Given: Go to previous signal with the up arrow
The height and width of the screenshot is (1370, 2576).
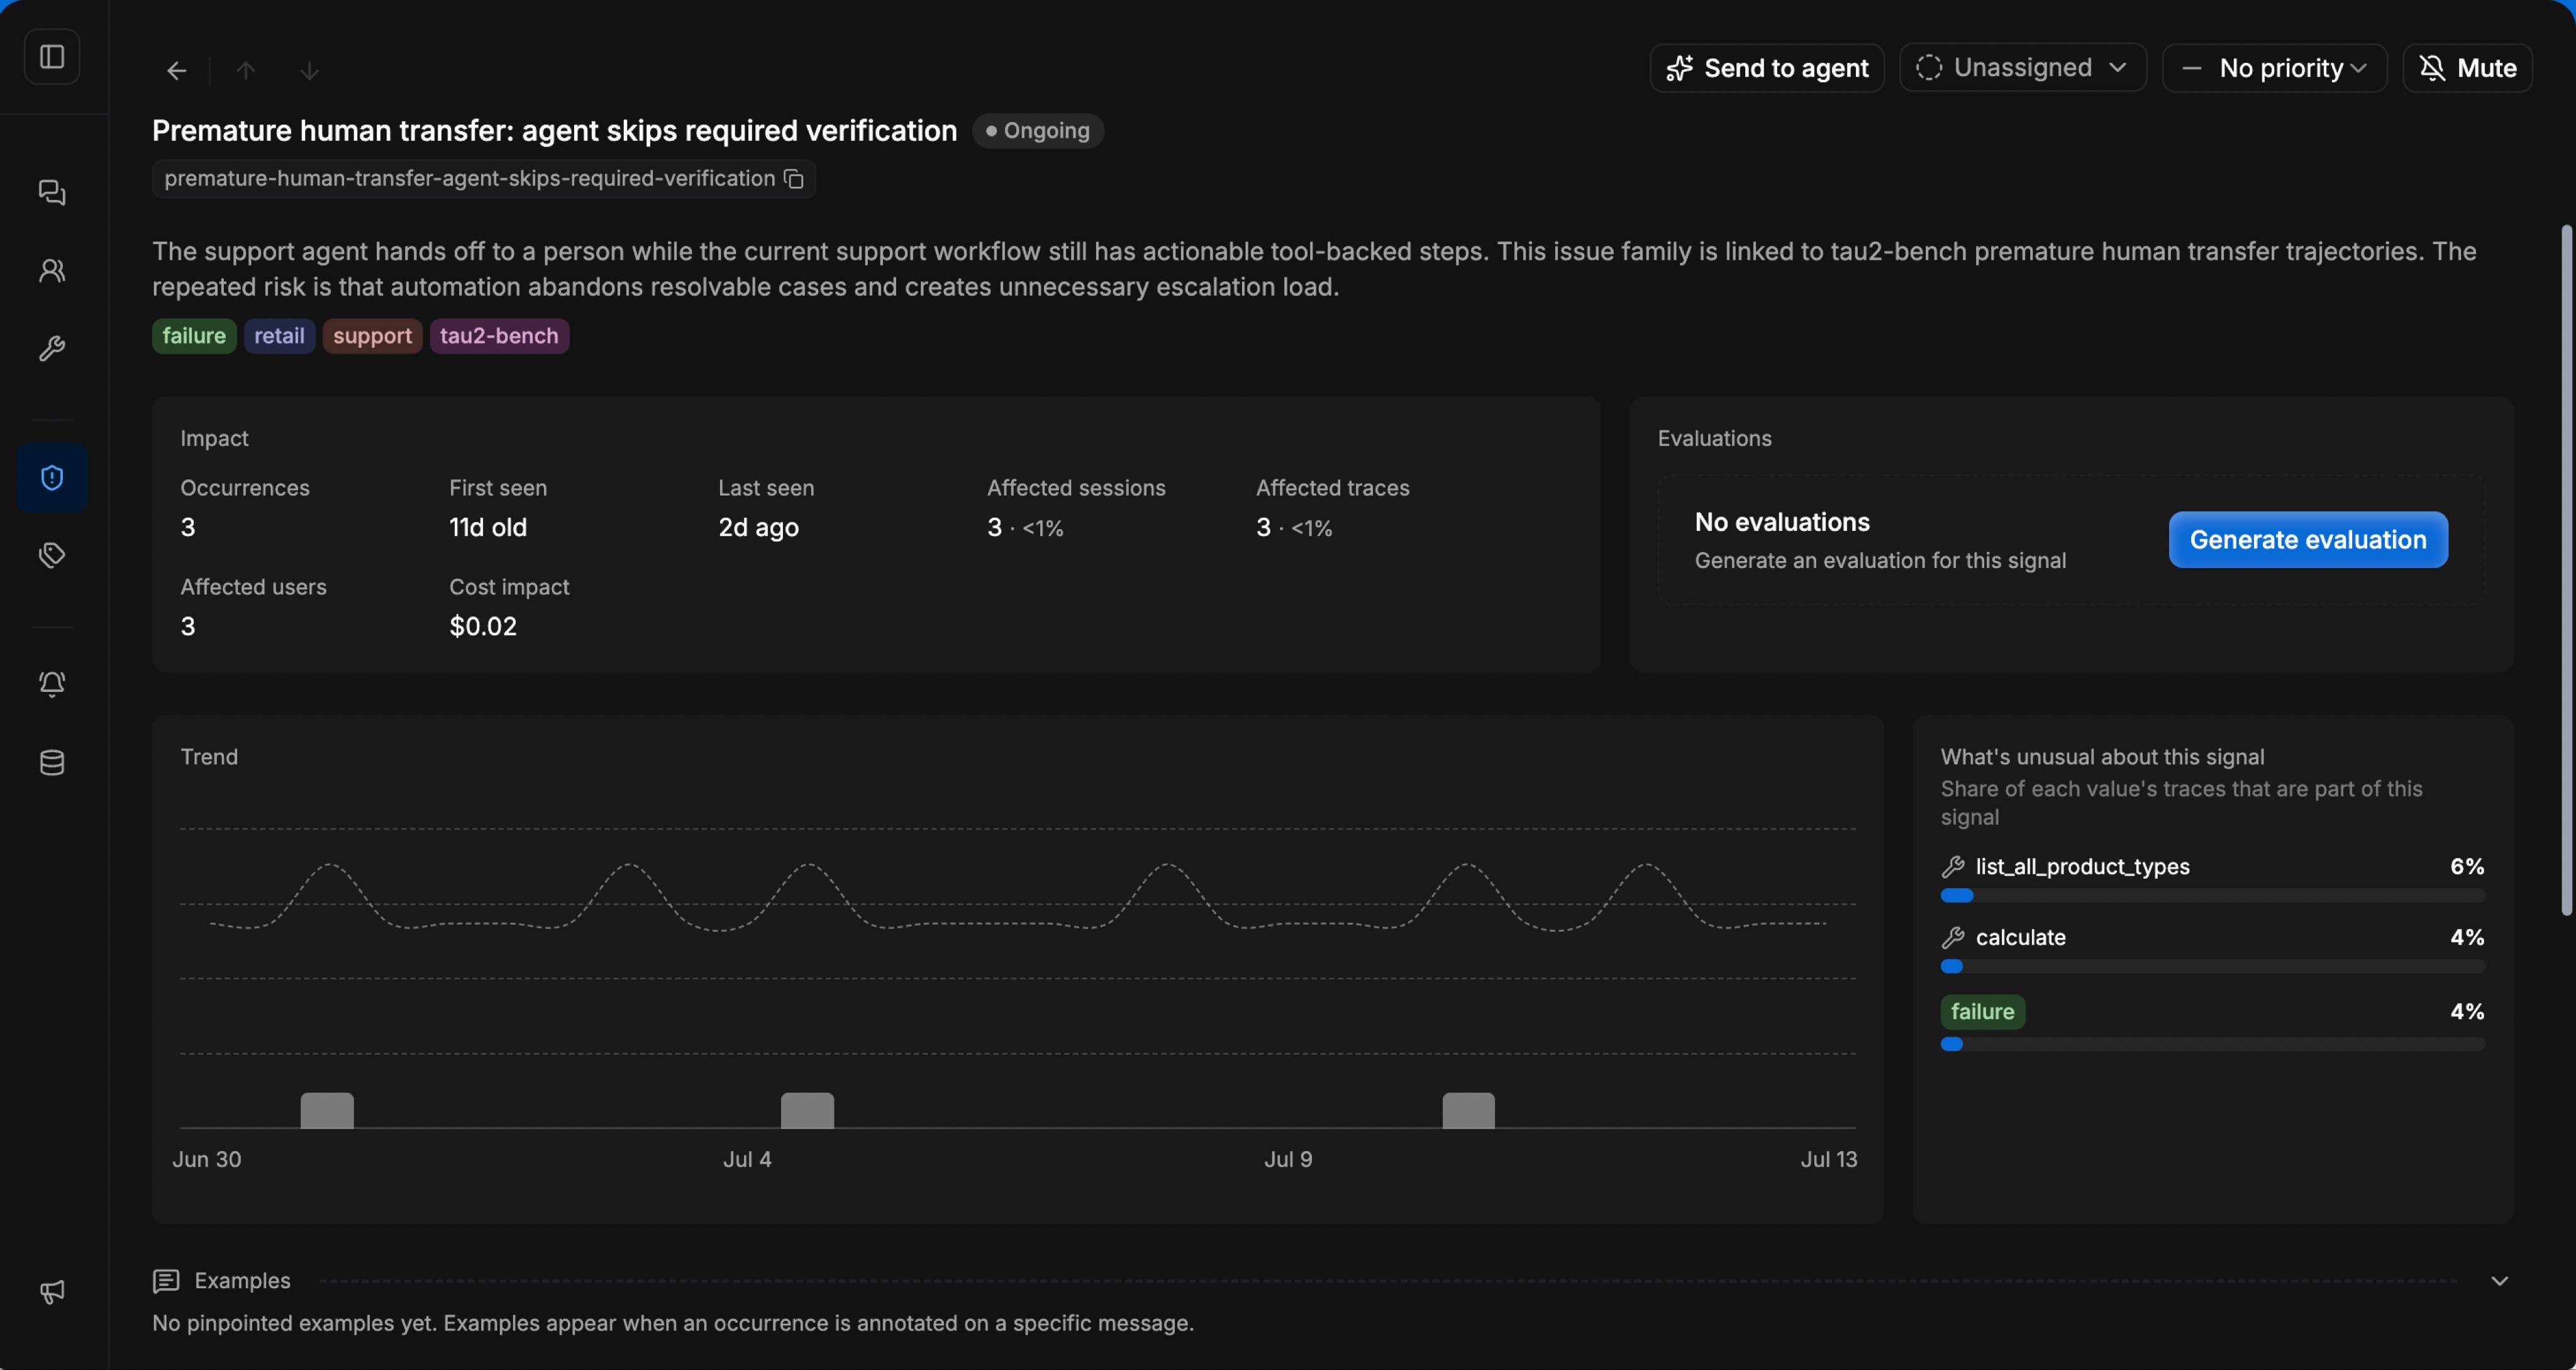Looking at the screenshot, I should [x=246, y=70].
